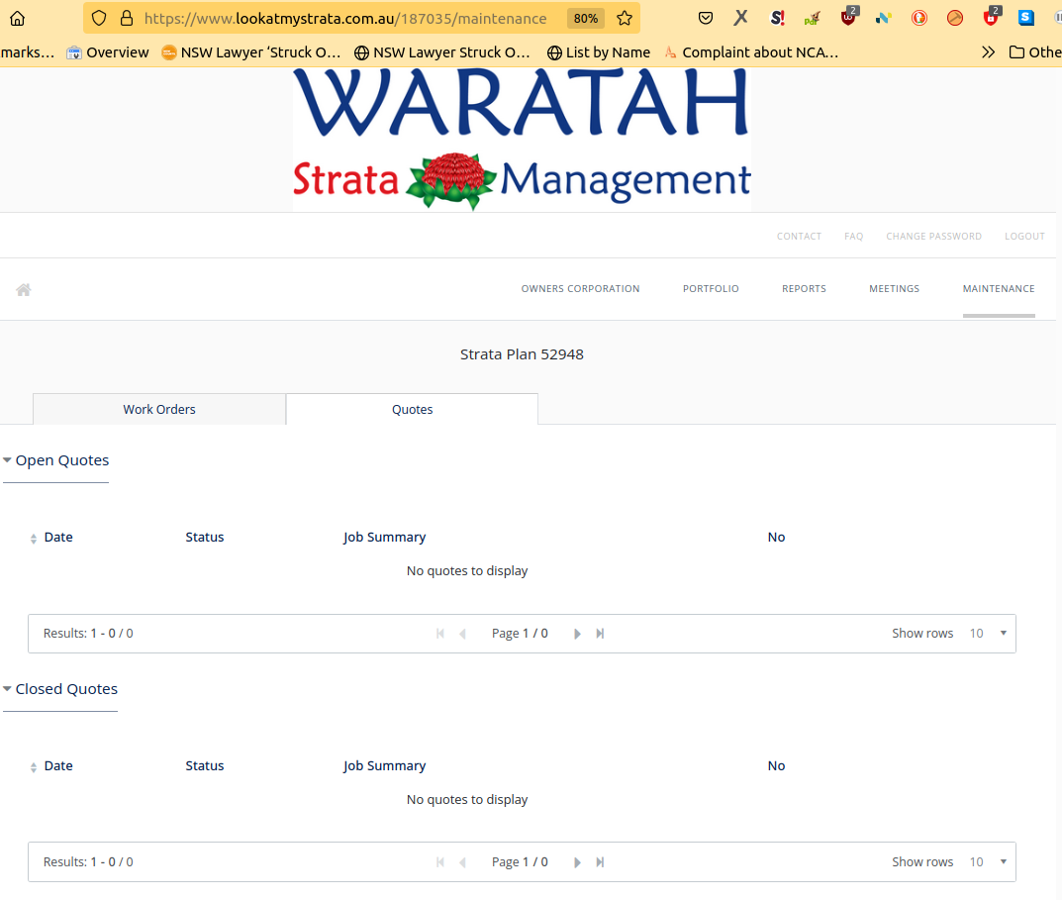
Task: Click the blue S extension icon
Action: (1026, 18)
